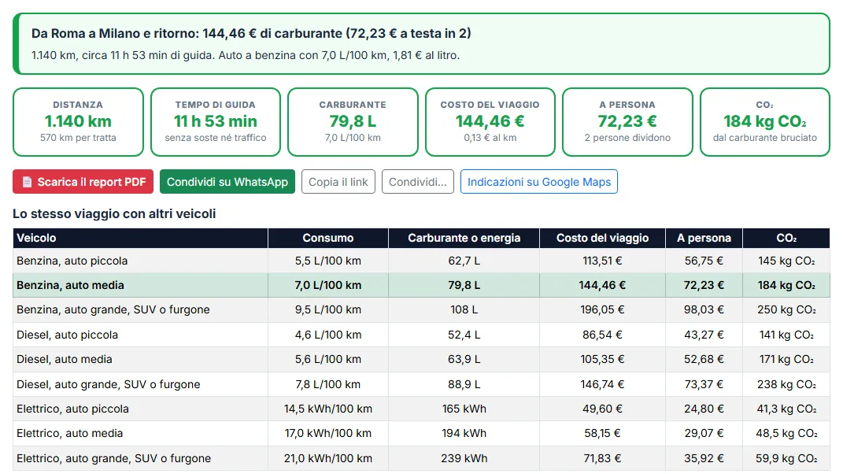Click the '108 L' fuel cell

click(464, 310)
